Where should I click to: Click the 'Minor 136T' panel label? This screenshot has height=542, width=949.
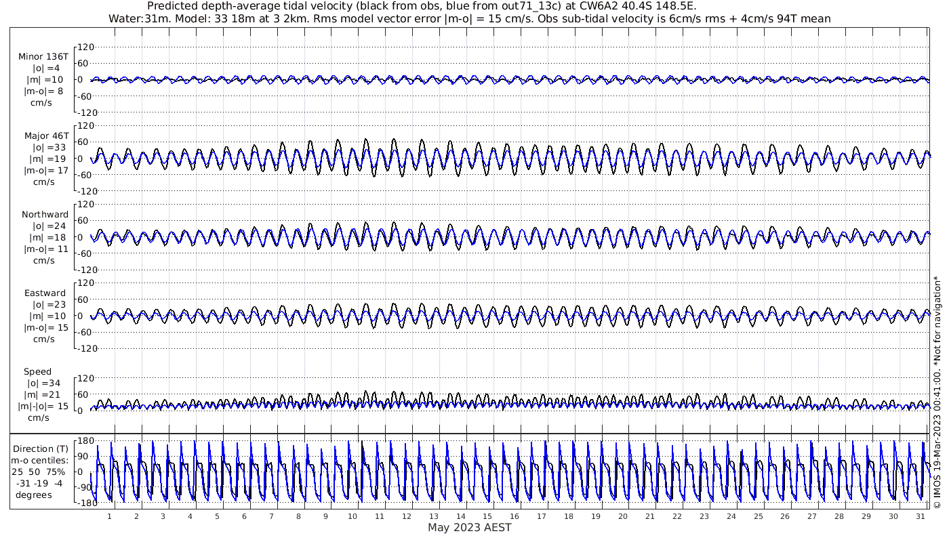(43, 56)
